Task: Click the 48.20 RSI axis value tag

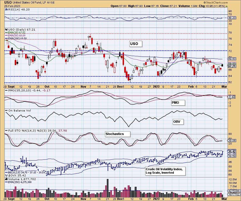Action: (x=232, y=18)
